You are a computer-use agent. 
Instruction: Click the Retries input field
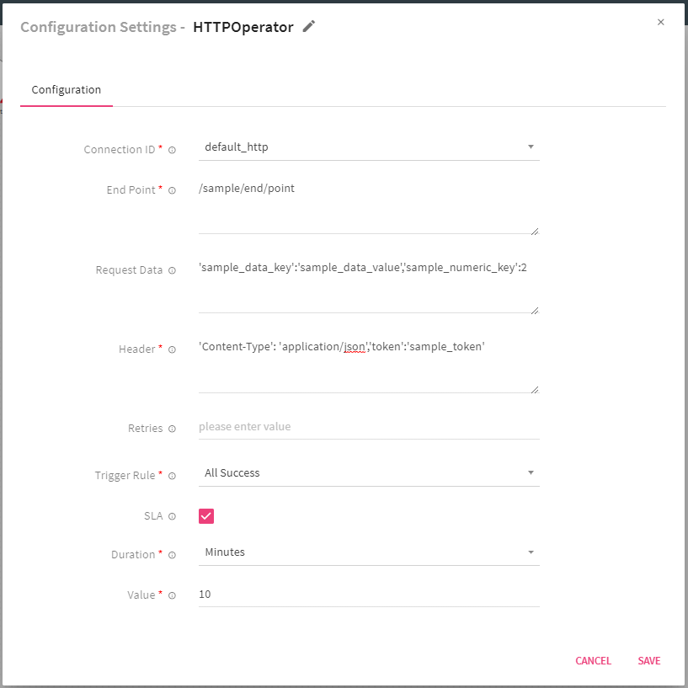coord(368,426)
